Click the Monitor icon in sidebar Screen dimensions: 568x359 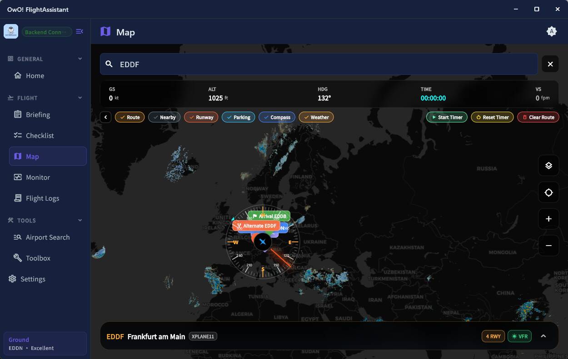click(x=18, y=177)
